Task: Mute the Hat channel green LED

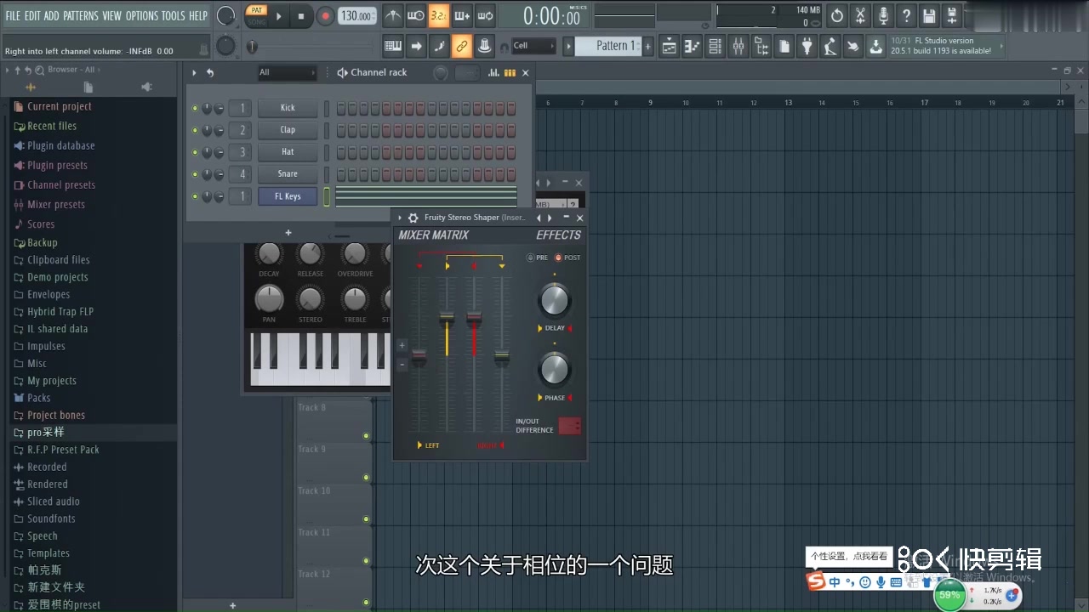Action: (195, 152)
